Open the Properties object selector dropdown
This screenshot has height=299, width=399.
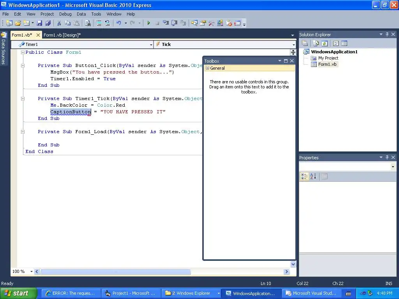coord(393,167)
